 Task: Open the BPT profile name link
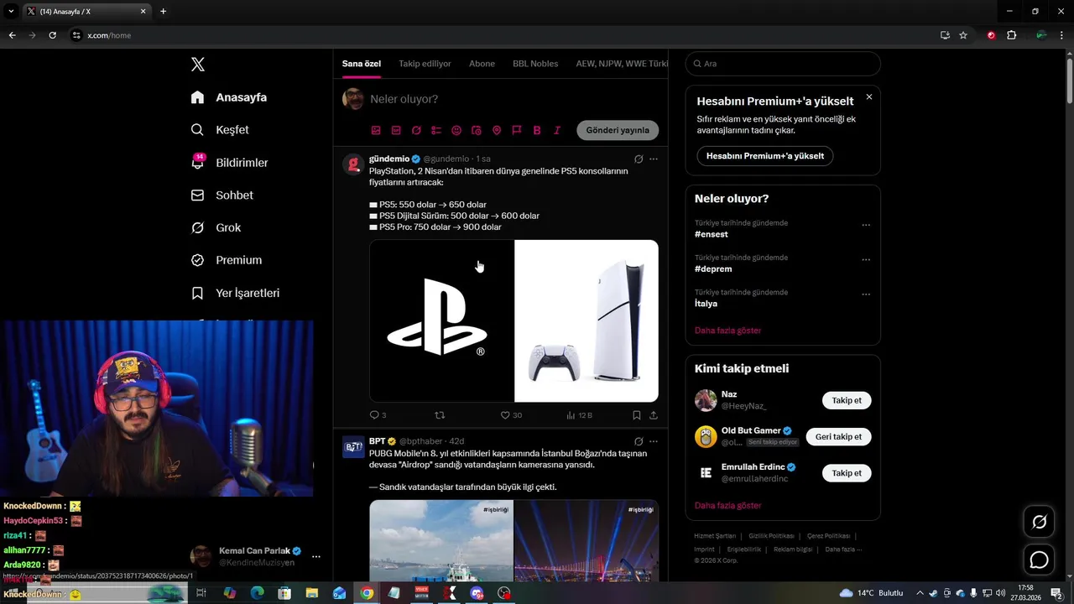377,441
